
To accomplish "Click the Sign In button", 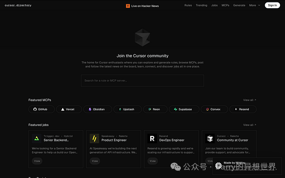I will pos(272,5).
